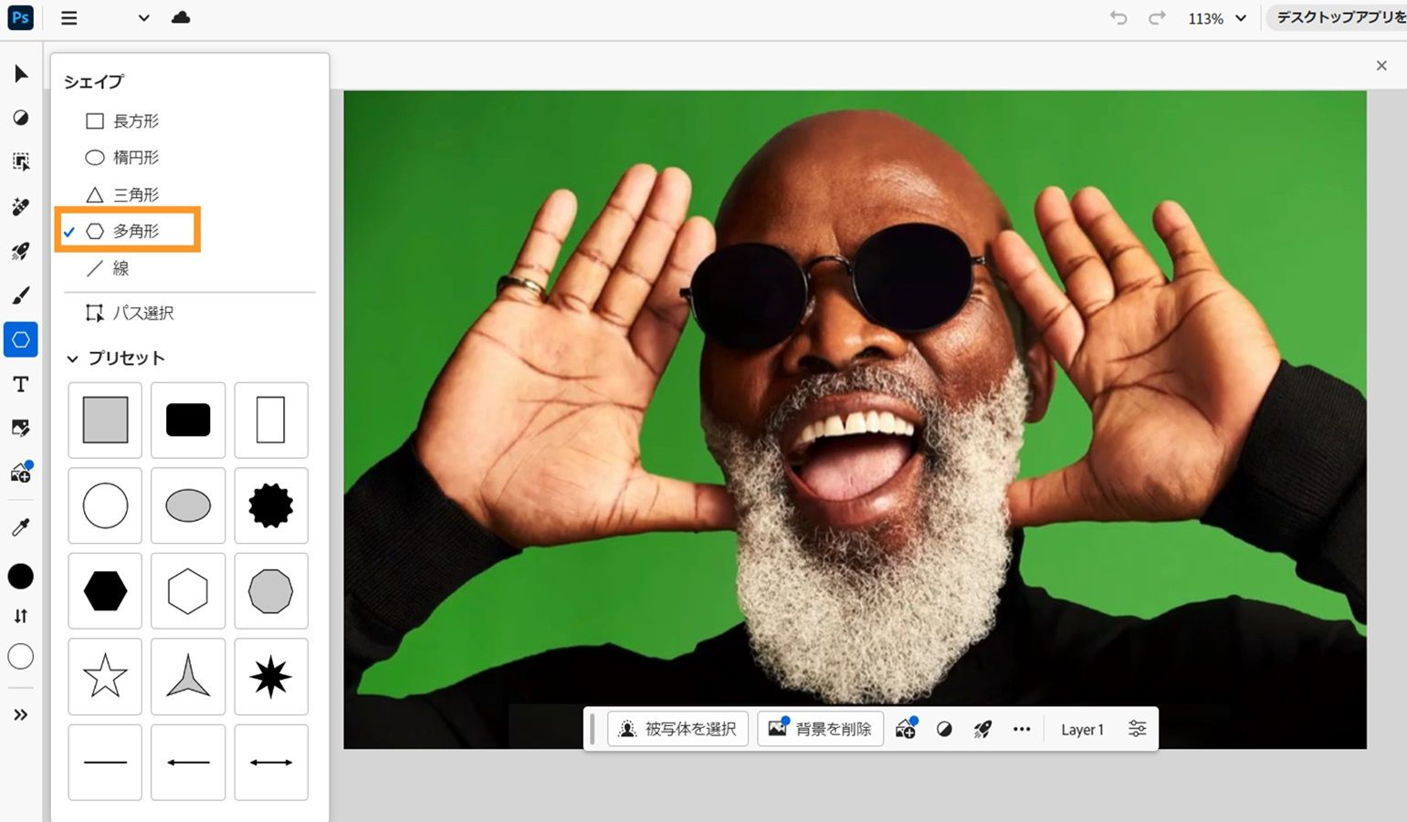This screenshot has height=822, width=1407.
Task: Open quick actions rocket icon in taskbar
Action: [x=982, y=729]
